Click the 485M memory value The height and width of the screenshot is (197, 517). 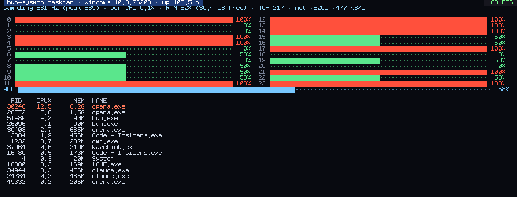[78, 176]
